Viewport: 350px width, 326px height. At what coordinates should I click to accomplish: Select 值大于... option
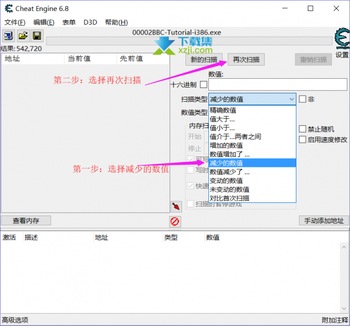coord(252,119)
